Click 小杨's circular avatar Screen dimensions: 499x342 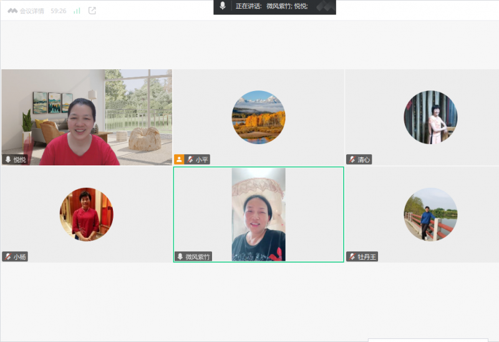tap(86, 214)
